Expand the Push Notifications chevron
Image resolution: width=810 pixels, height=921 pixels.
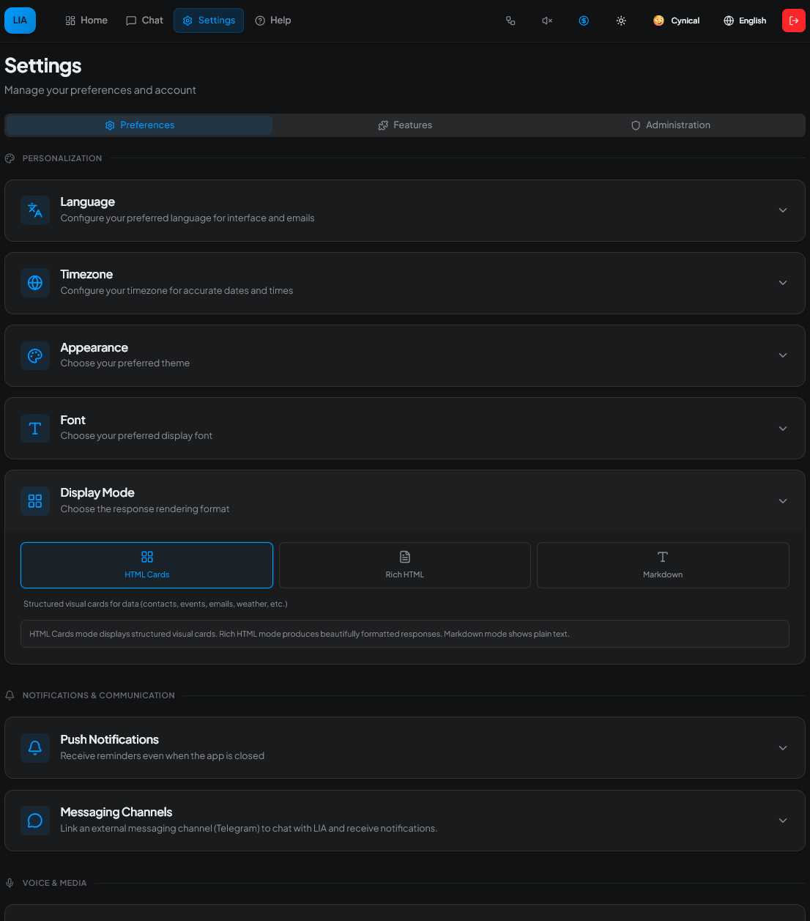point(783,748)
